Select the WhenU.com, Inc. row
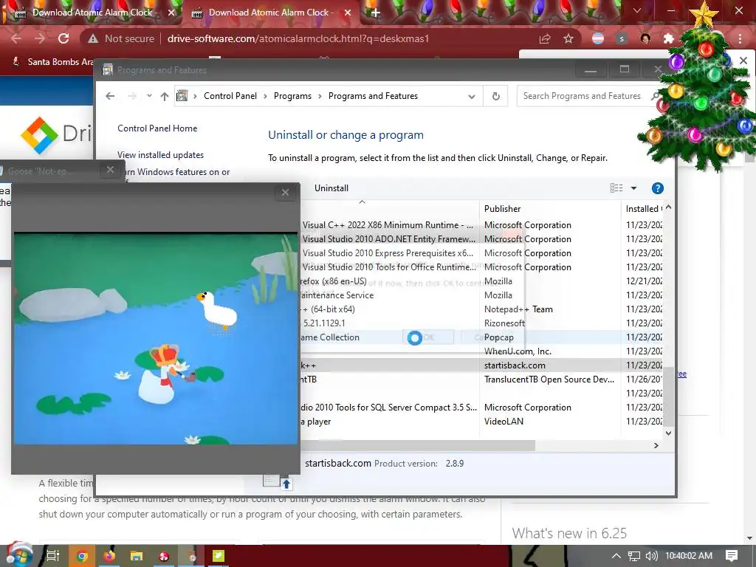 481,351
